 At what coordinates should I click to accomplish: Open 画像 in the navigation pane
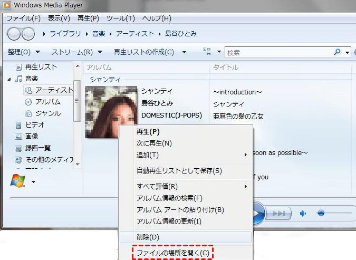(32, 137)
